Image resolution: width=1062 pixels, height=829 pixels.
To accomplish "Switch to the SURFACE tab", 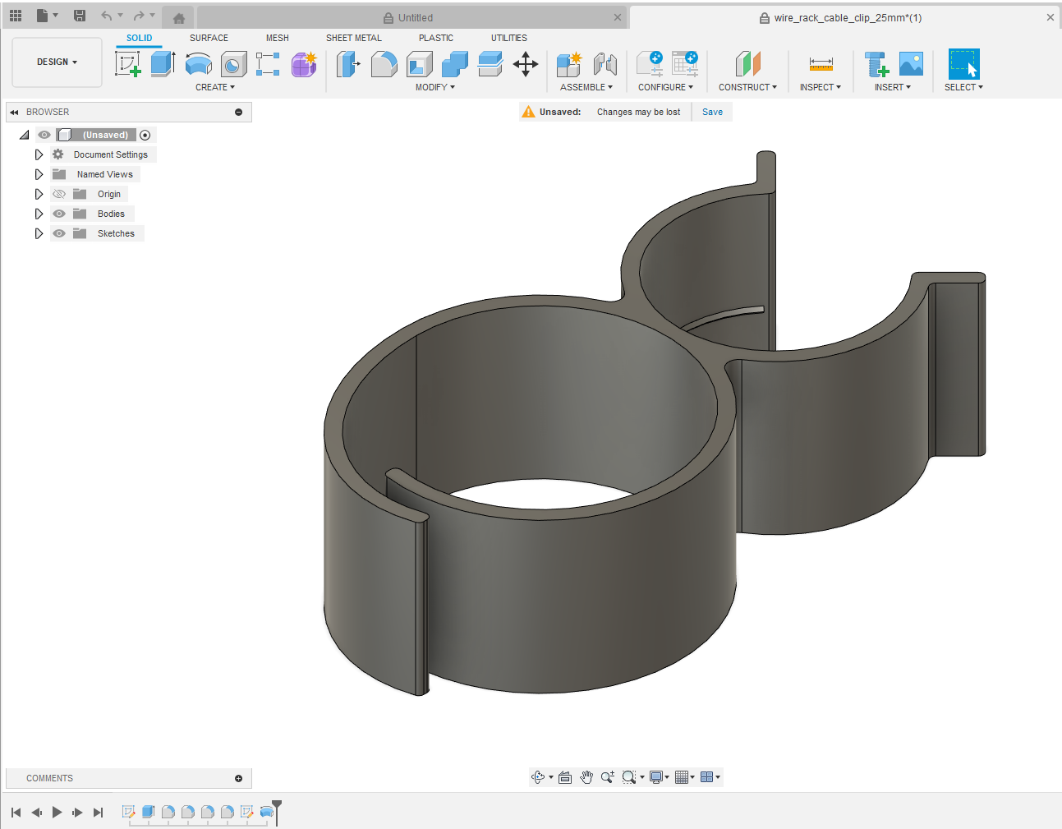I will coord(209,38).
